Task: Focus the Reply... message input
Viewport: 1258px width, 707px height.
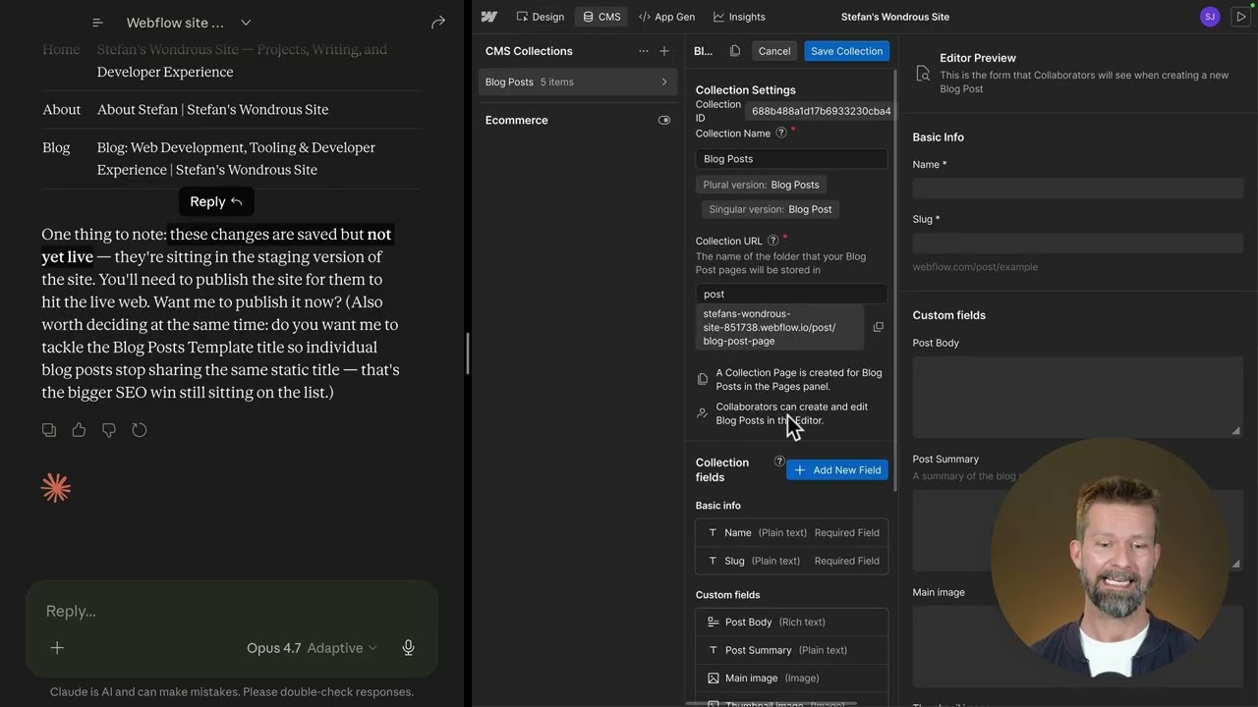Action: (x=231, y=611)
